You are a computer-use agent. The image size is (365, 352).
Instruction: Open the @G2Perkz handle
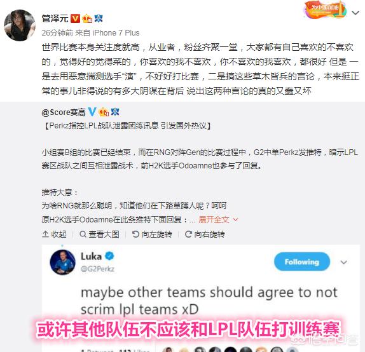[97, 269]
